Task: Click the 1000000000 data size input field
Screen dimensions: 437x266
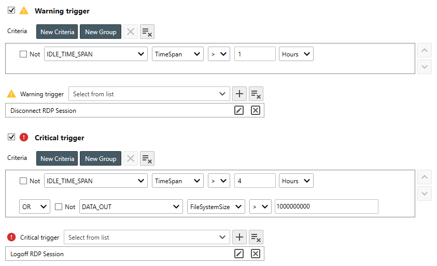Action: click(x=326, y=206)
